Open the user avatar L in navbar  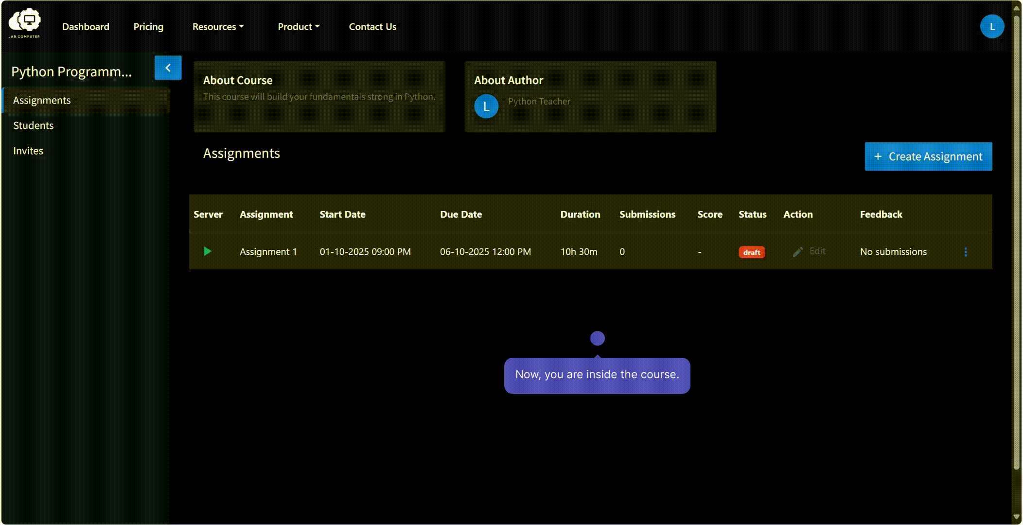coord(992,26)
